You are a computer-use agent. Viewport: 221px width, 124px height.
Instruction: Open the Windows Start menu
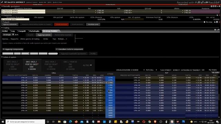(x=3, y=122)
